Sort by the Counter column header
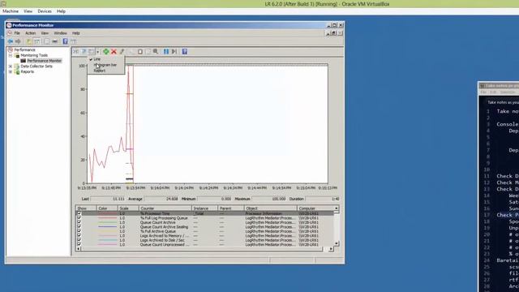Screen dimensions: 519x292 (x=165, y=208)
